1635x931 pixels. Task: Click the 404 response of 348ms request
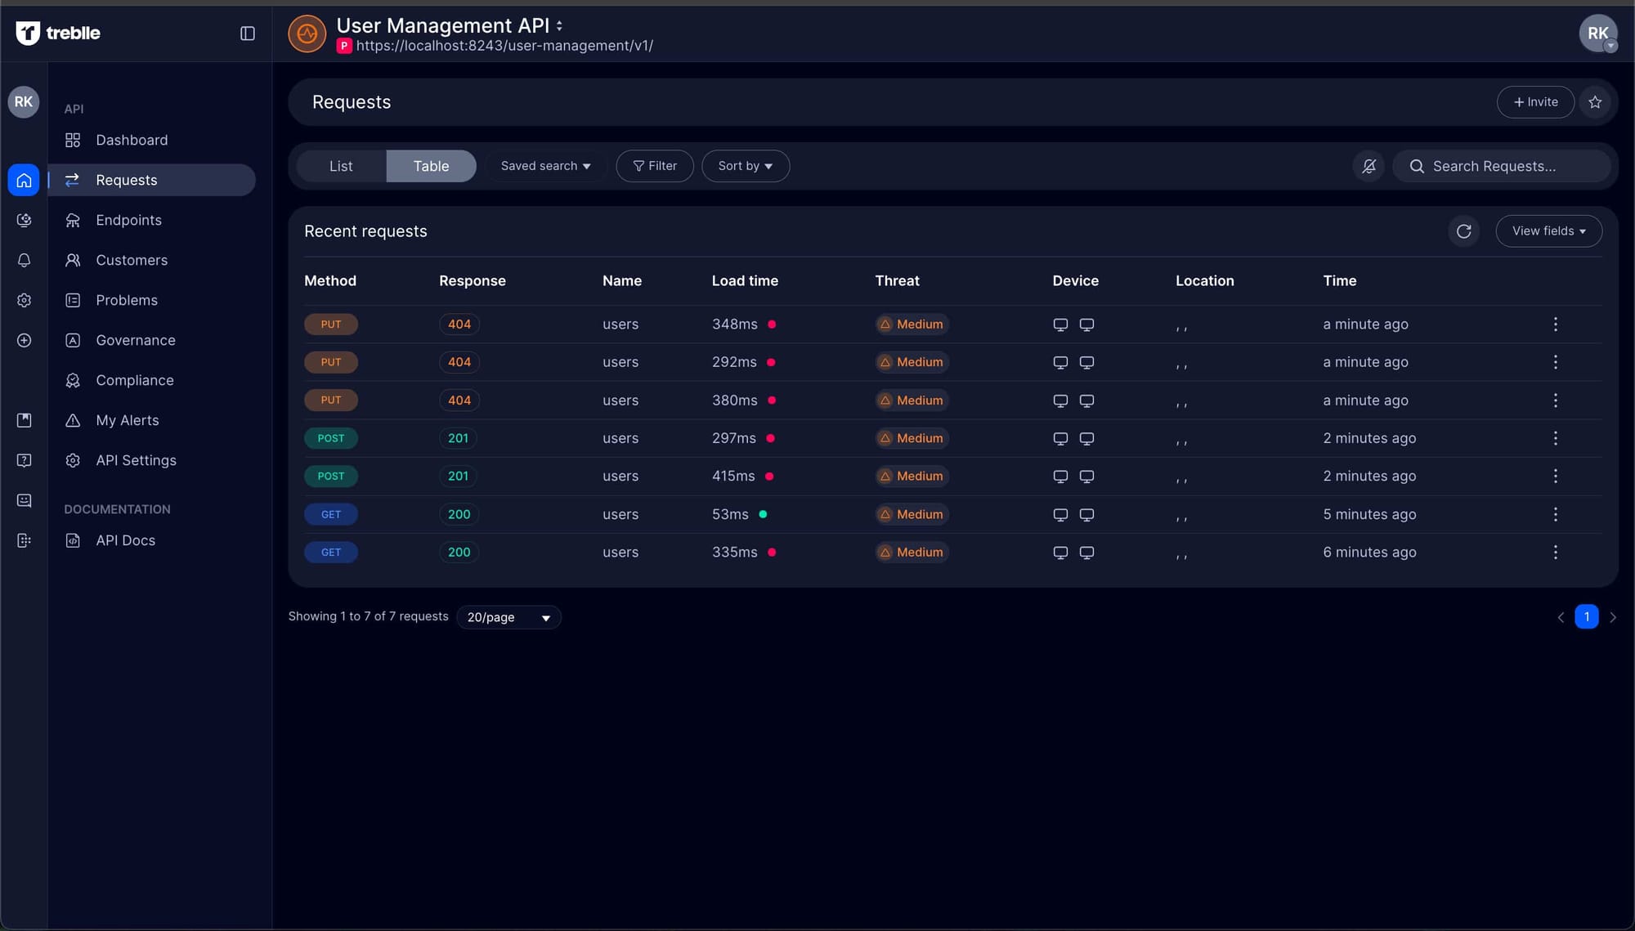(459, 325)
